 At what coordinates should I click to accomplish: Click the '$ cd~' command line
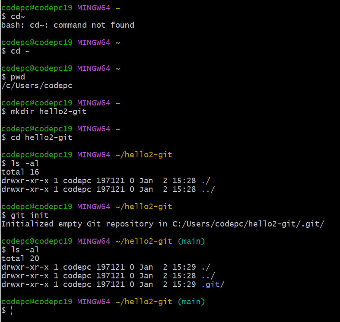coord(13,16)
